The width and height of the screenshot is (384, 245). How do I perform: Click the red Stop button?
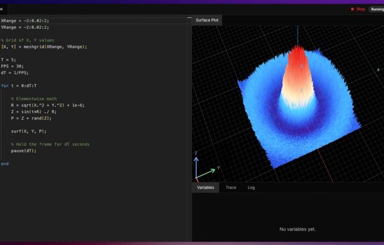[x=358, y=9]
